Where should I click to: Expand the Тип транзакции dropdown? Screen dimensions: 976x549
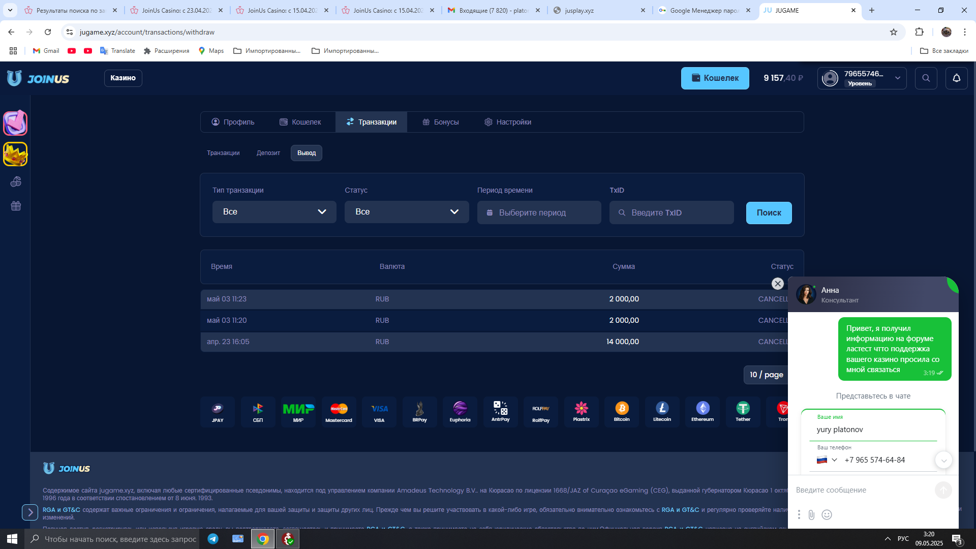click(x=274, y=212)
